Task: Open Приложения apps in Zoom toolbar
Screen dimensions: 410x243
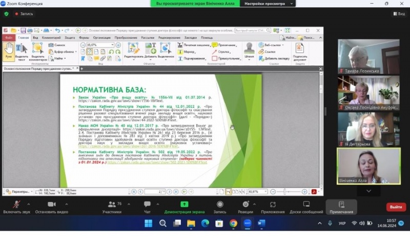Action: click(x=272, y=205)
